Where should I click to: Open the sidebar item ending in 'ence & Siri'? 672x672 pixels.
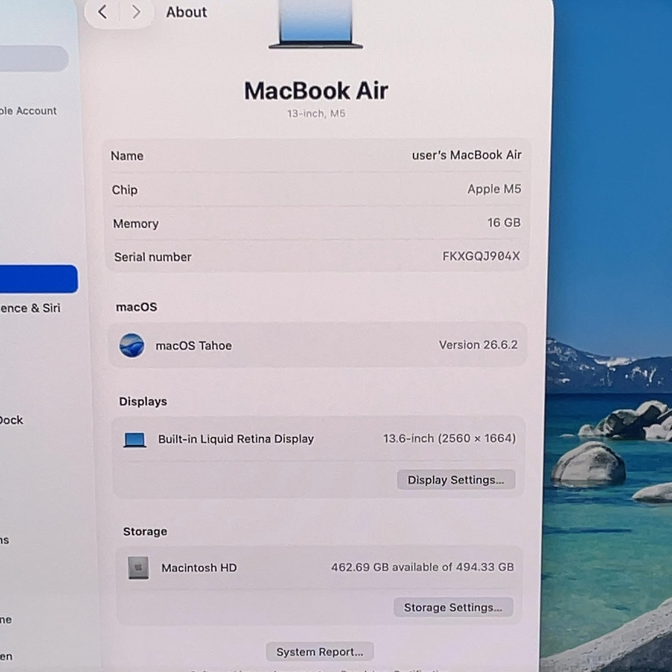[30, 308]
